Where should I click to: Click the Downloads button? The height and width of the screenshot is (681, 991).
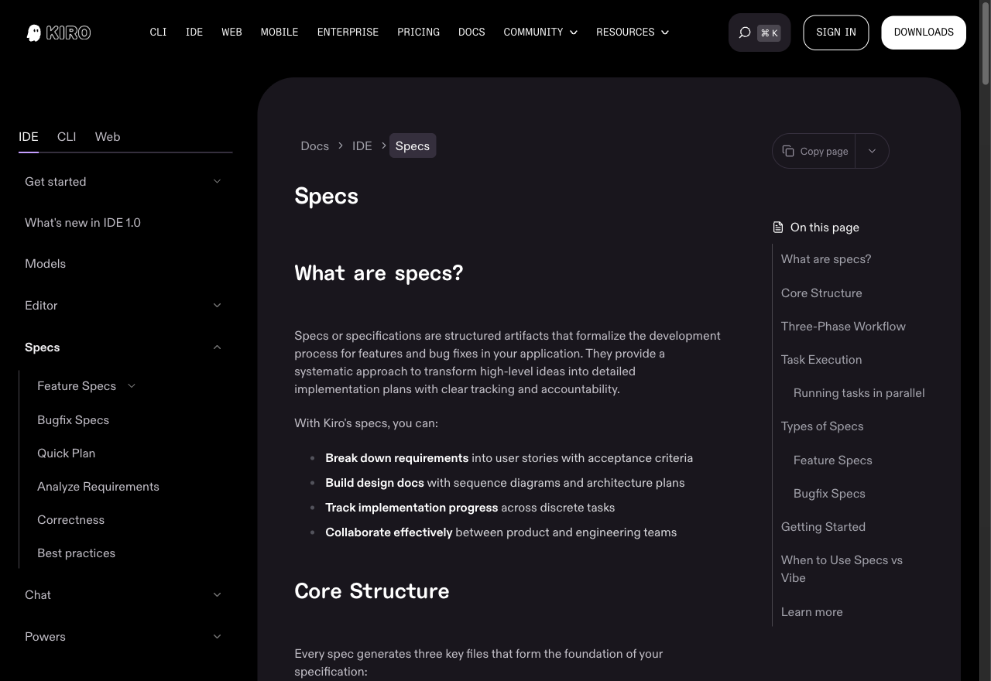(924, 33)
